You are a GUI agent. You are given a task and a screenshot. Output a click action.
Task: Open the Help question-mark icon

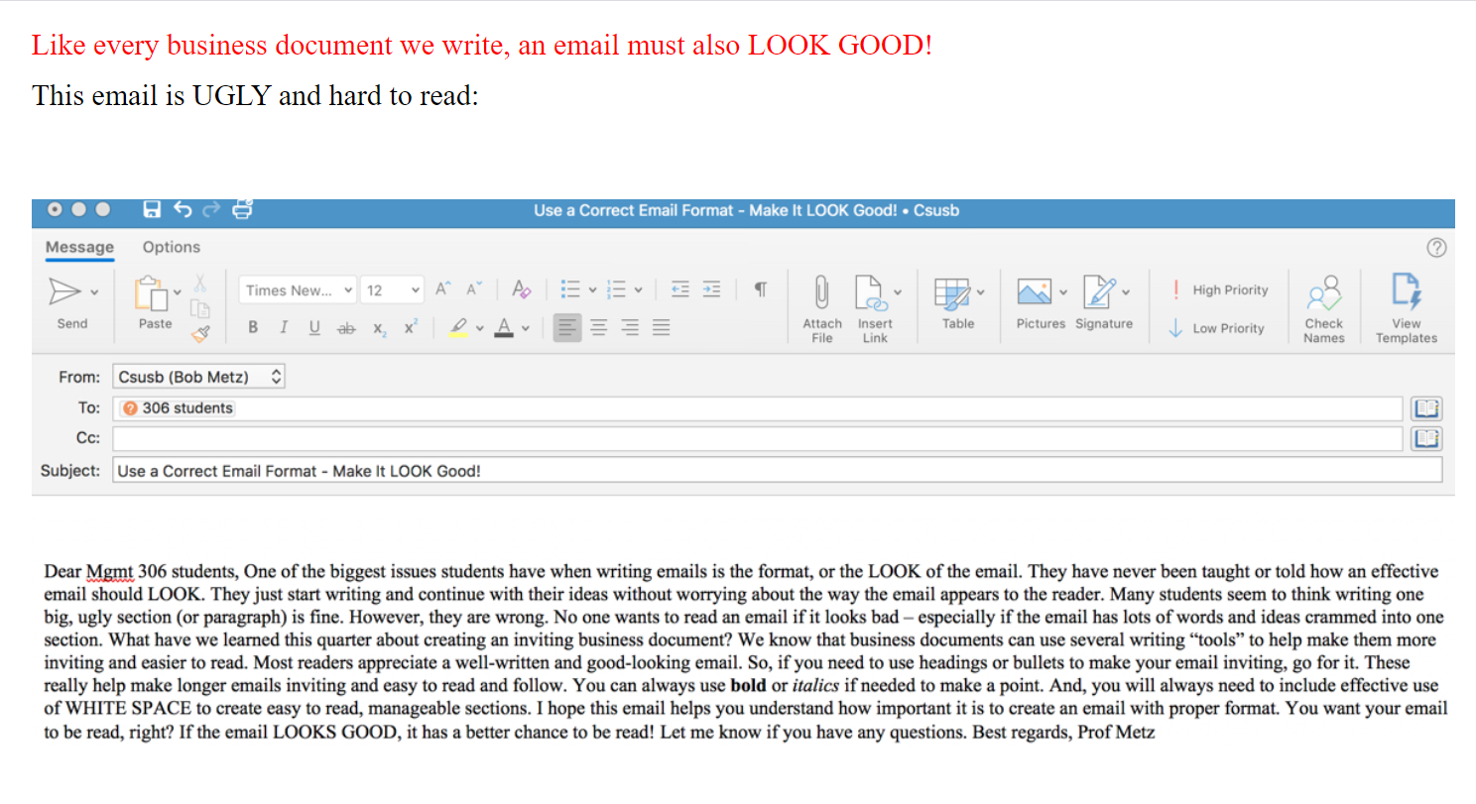coord(1436,248)
